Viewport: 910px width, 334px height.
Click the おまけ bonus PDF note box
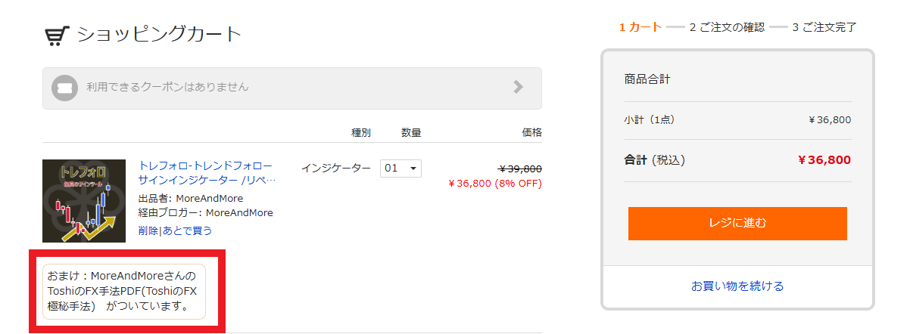(124, 292)
